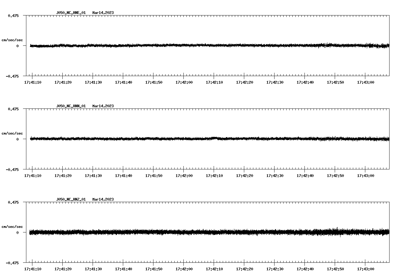Select the cm/sec/sec label on the middle plot

(x=13, y=133)
